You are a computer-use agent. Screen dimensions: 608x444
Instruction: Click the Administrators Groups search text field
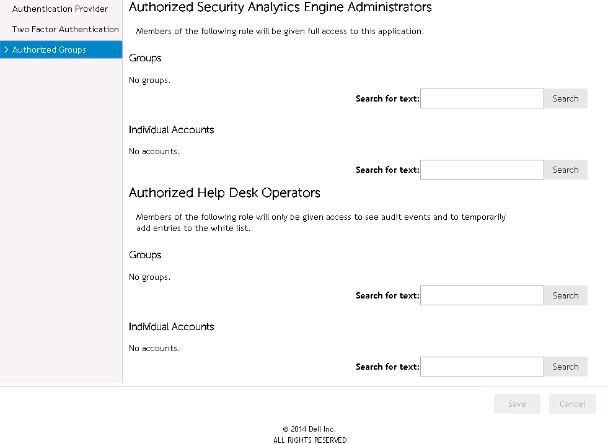[482, 98]
